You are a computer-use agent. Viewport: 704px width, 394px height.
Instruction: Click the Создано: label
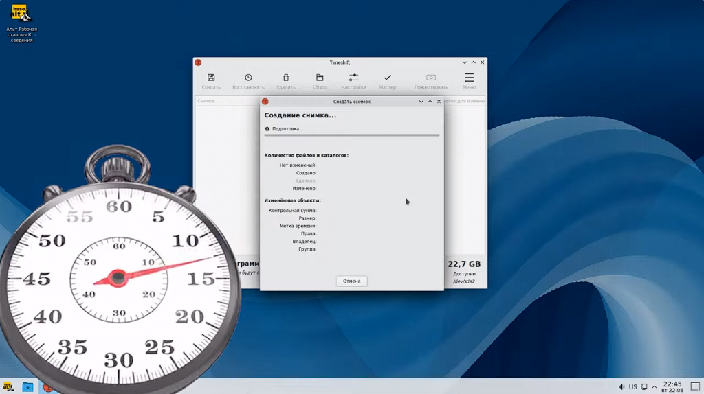(306, 172)
